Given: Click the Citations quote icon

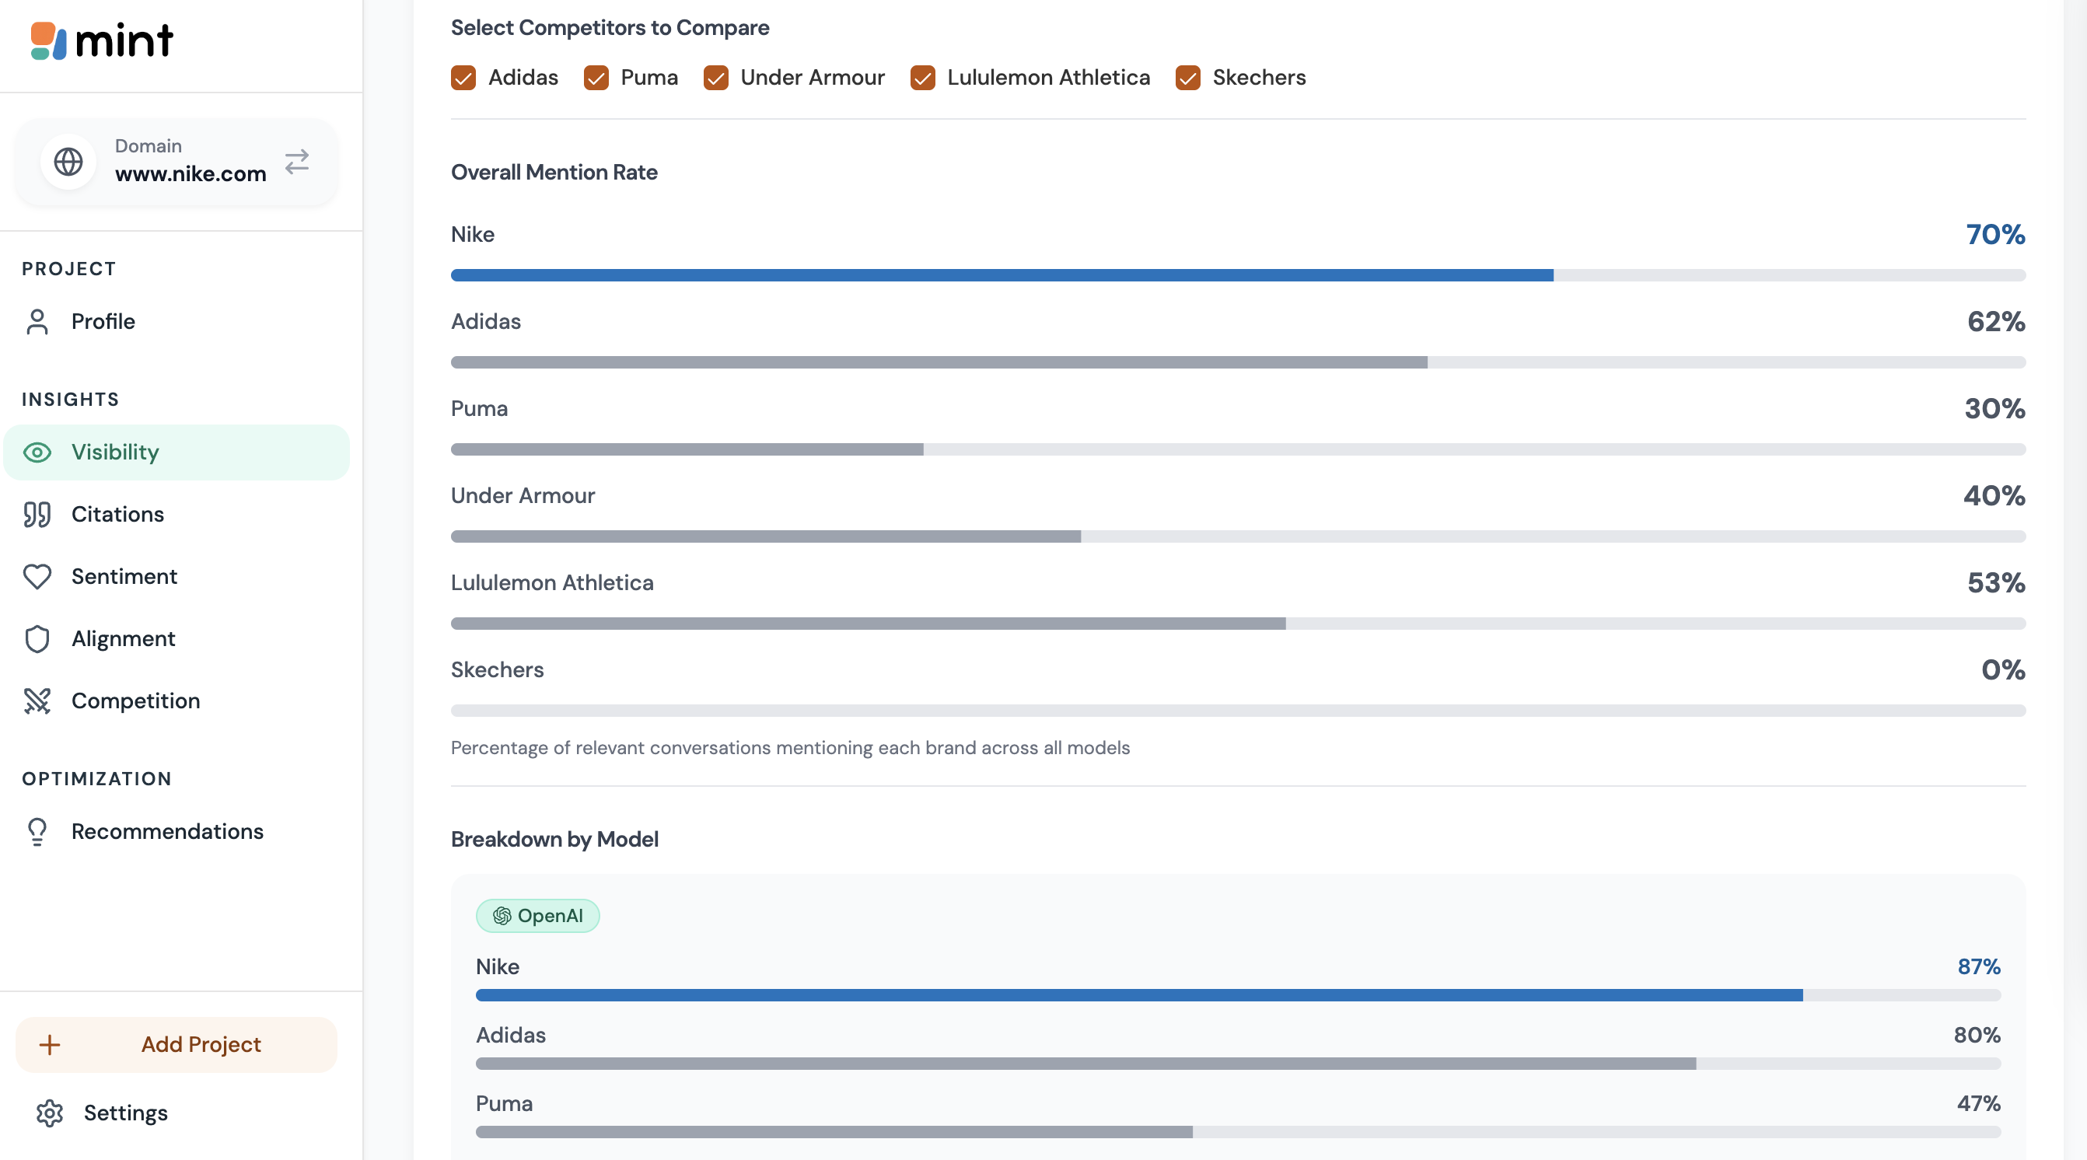Looking at the screenshot, I should click(37, 515).
